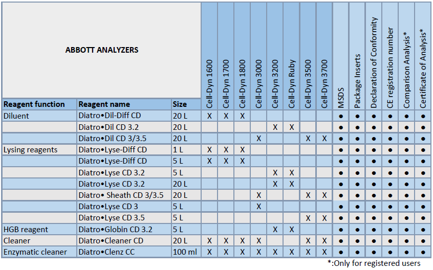The width and height of the screenshot is (433, 270).
Task: Click Diatro•Lyse-Diff CD in the 5 L row
Action: point(113,161)
